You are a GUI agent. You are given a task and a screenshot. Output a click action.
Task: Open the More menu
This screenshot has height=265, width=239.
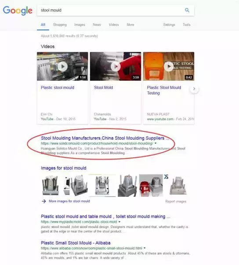pyautogui.click(x=130, y=25)
